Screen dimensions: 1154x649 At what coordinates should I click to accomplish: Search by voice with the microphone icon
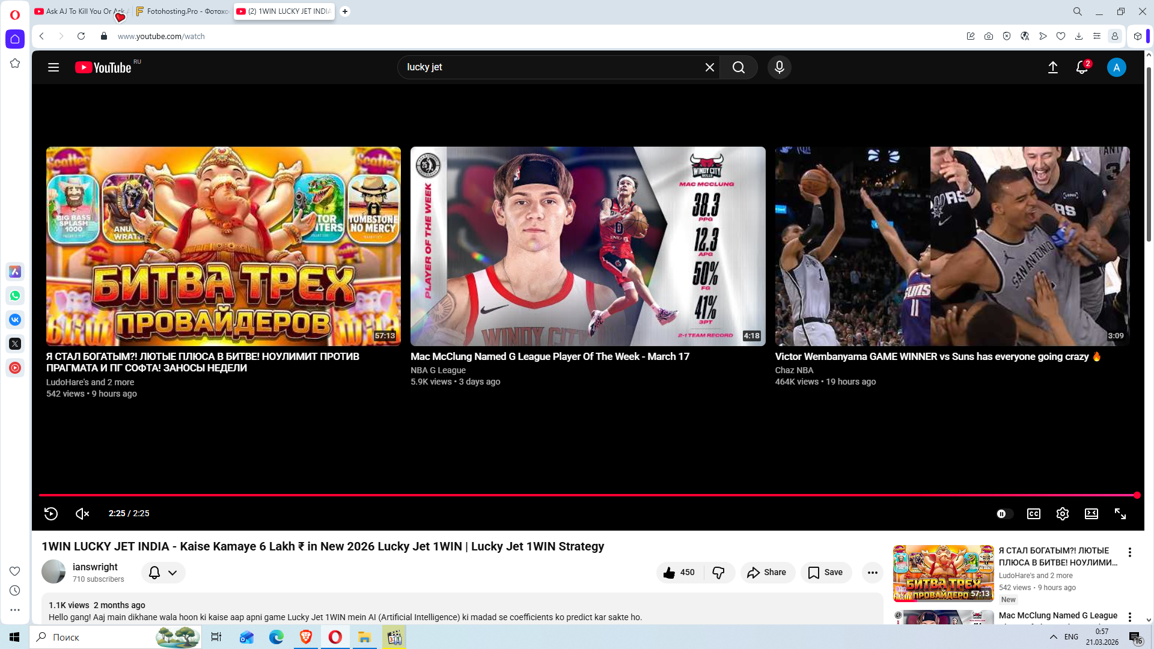[780, 67]
